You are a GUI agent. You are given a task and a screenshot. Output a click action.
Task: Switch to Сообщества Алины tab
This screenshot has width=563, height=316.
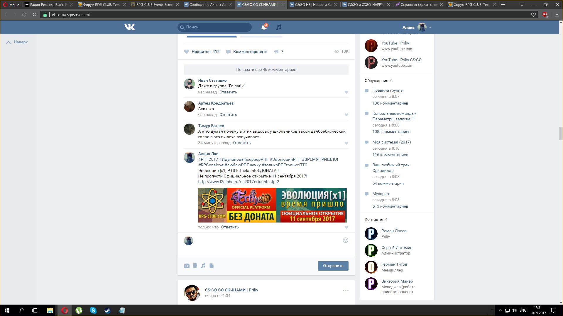(208, 5)
